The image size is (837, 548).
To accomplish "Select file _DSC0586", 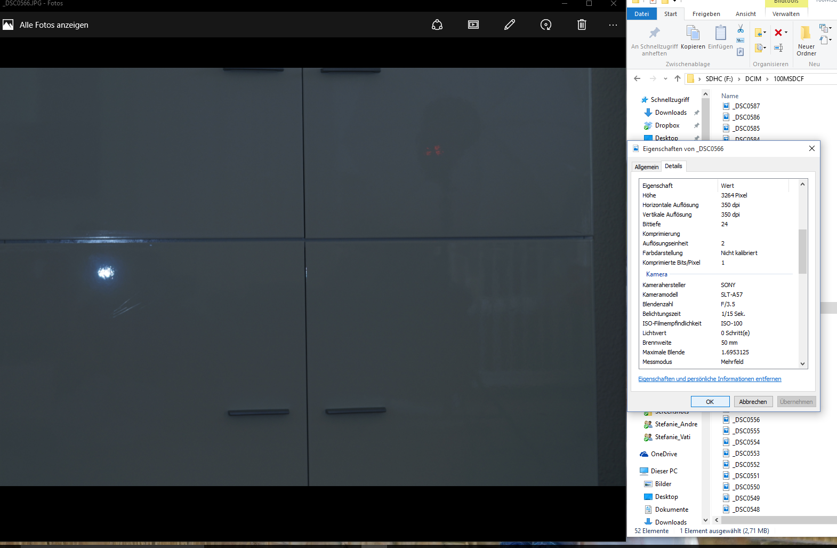I will 746,117.
